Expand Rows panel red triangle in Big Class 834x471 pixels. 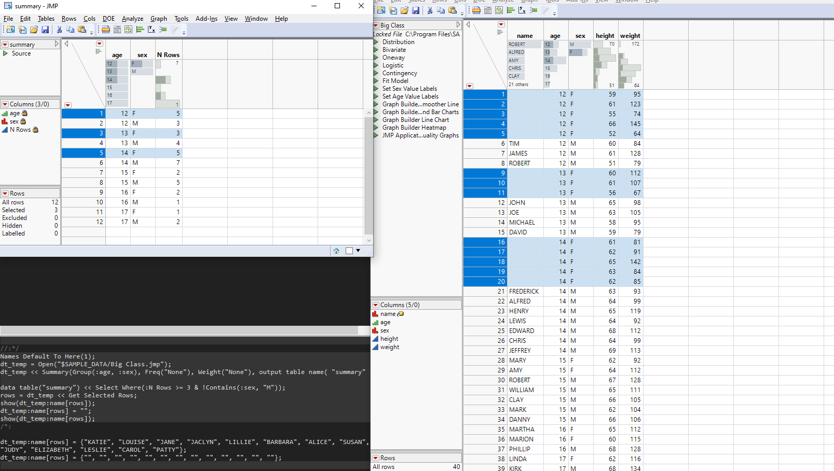[x=376, y=458]
